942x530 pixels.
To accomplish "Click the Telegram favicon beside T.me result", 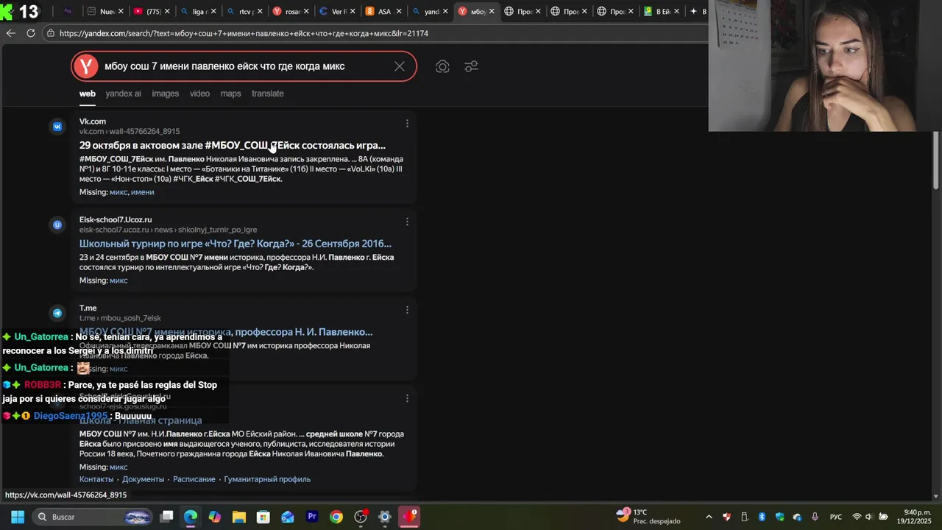I will pos(57,313).
